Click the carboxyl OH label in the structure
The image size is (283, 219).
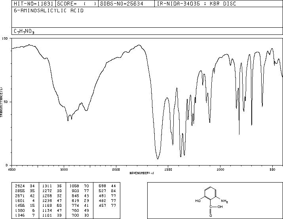pyautogui.click(x=220, y=207)
